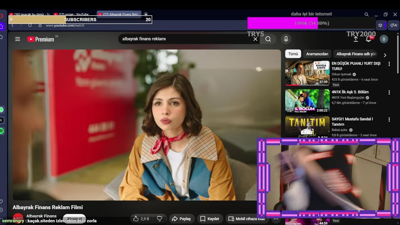
Task: Visit BabaLayka channel name
Action: click(340, 130)
